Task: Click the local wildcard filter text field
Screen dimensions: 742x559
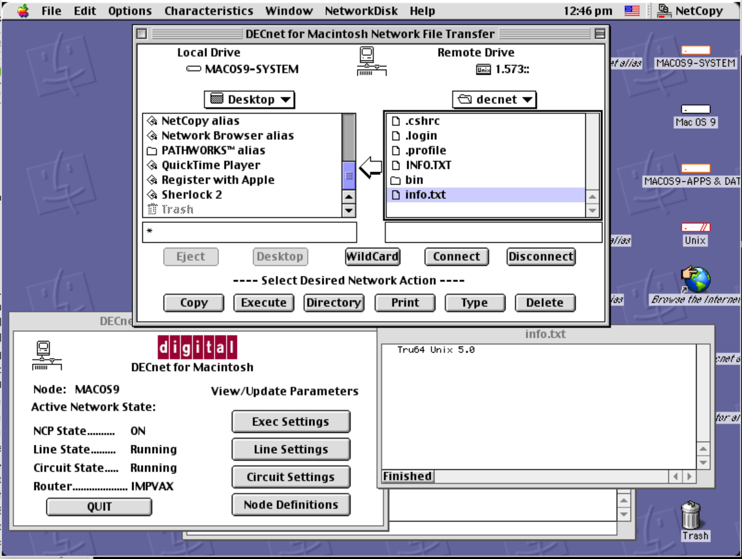Action: (249, 232)
